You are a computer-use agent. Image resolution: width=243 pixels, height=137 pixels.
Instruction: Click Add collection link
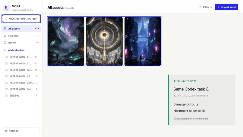(x=14, y=50)
